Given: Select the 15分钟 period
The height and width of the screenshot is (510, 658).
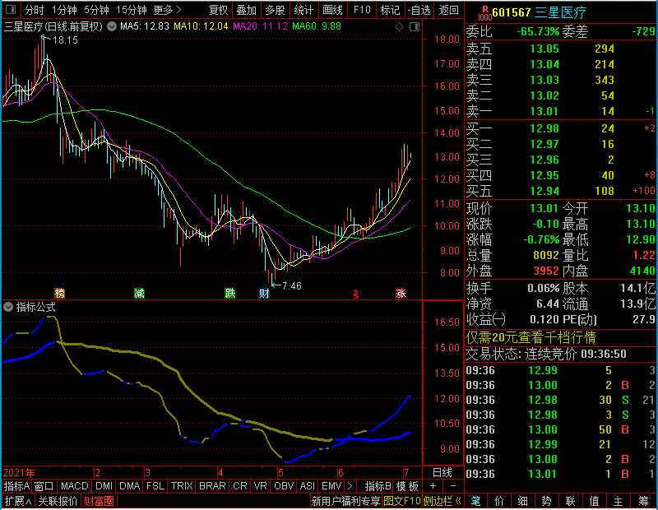Looking at the screenshot, I should tap(131, 10).
